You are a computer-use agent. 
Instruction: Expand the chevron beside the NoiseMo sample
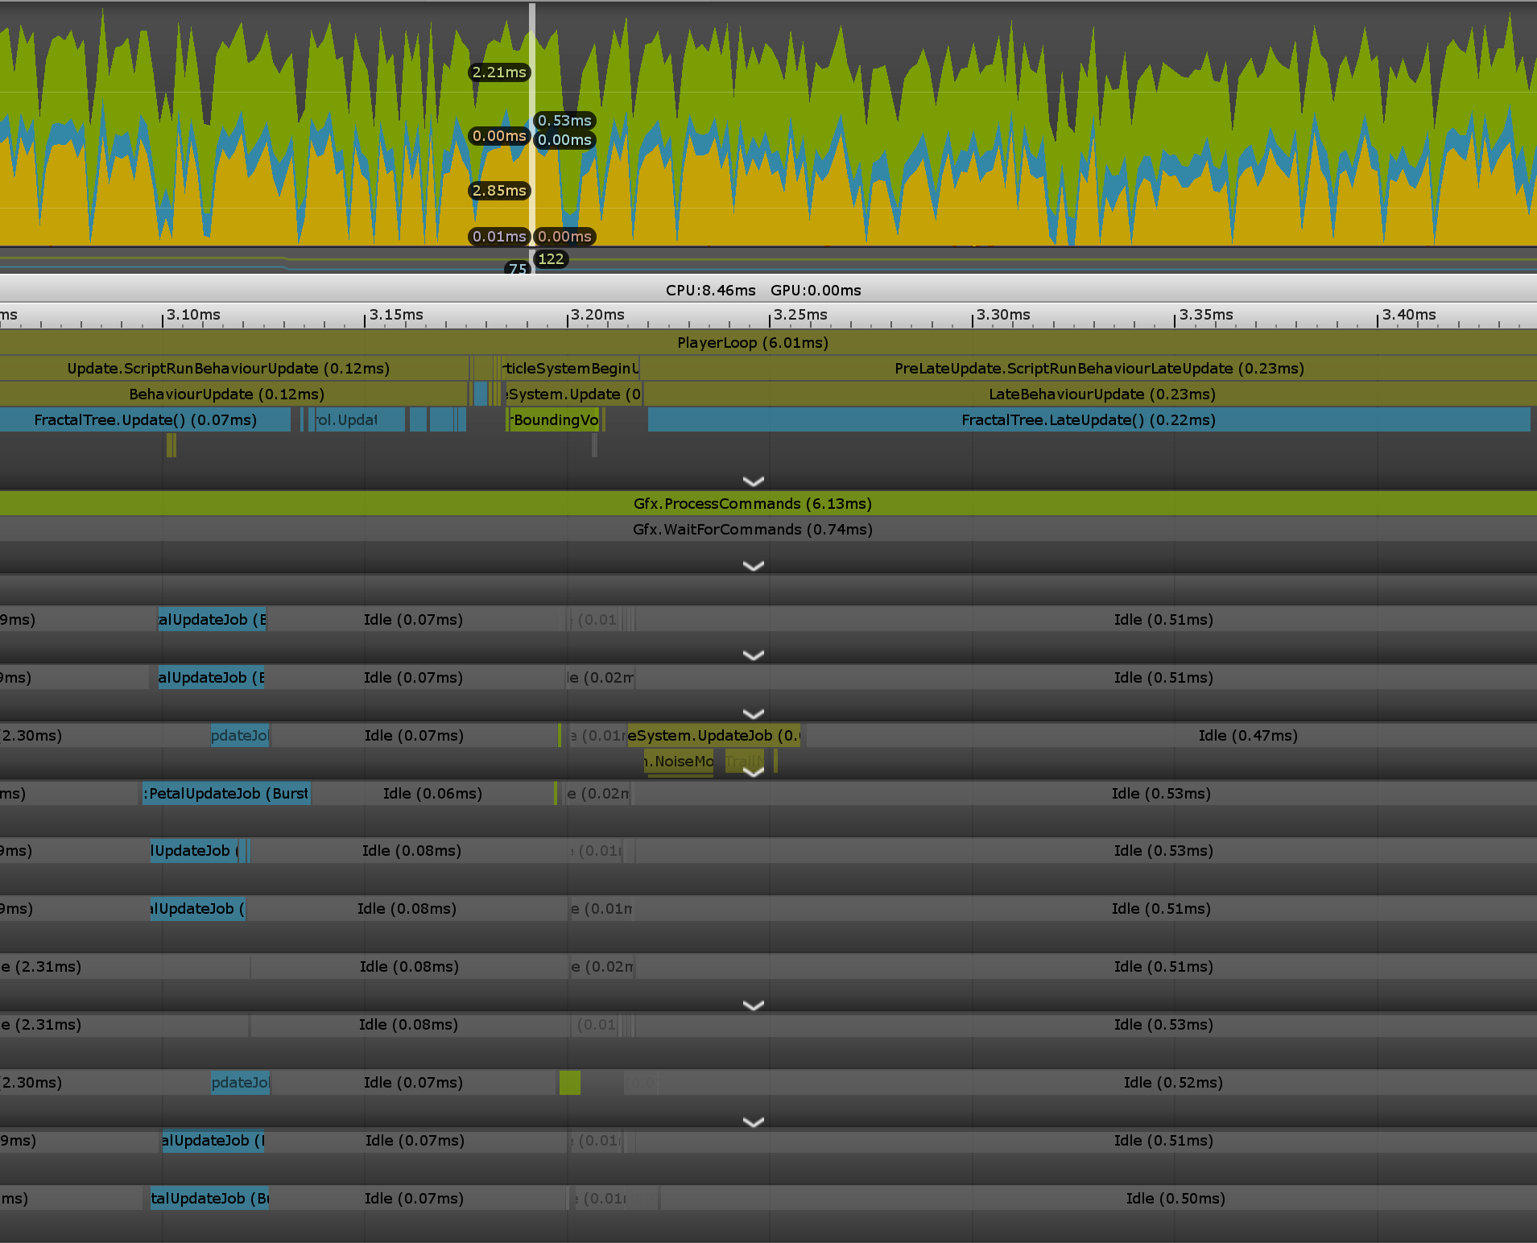tap(753, 772)
